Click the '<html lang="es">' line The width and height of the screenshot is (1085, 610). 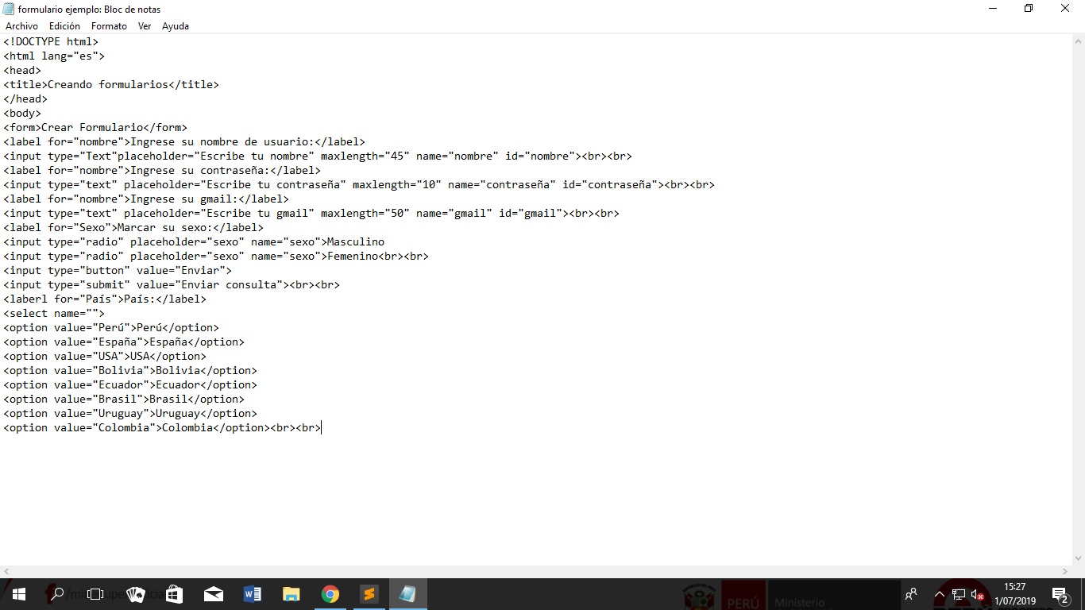tap(54, 56)
